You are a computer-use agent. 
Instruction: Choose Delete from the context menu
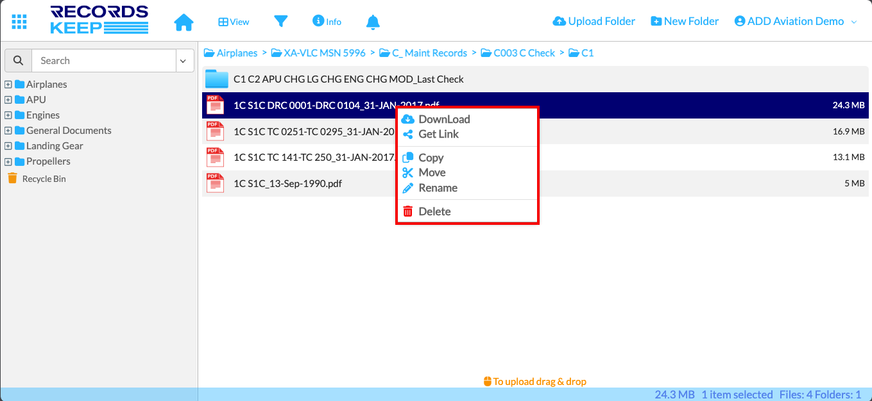434,211
